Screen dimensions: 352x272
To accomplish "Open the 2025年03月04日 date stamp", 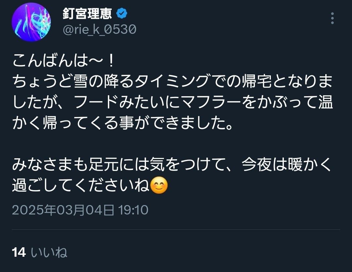I will (63, 210).
